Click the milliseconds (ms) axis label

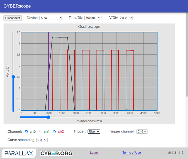point(89,121)
